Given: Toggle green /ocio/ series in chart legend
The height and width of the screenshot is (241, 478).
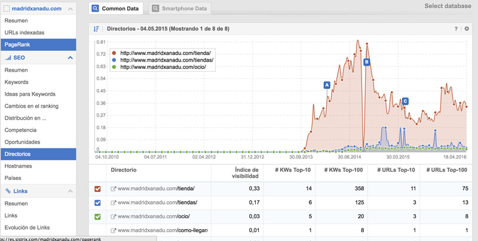Looking at the screenshot, I should click(159, 66).
